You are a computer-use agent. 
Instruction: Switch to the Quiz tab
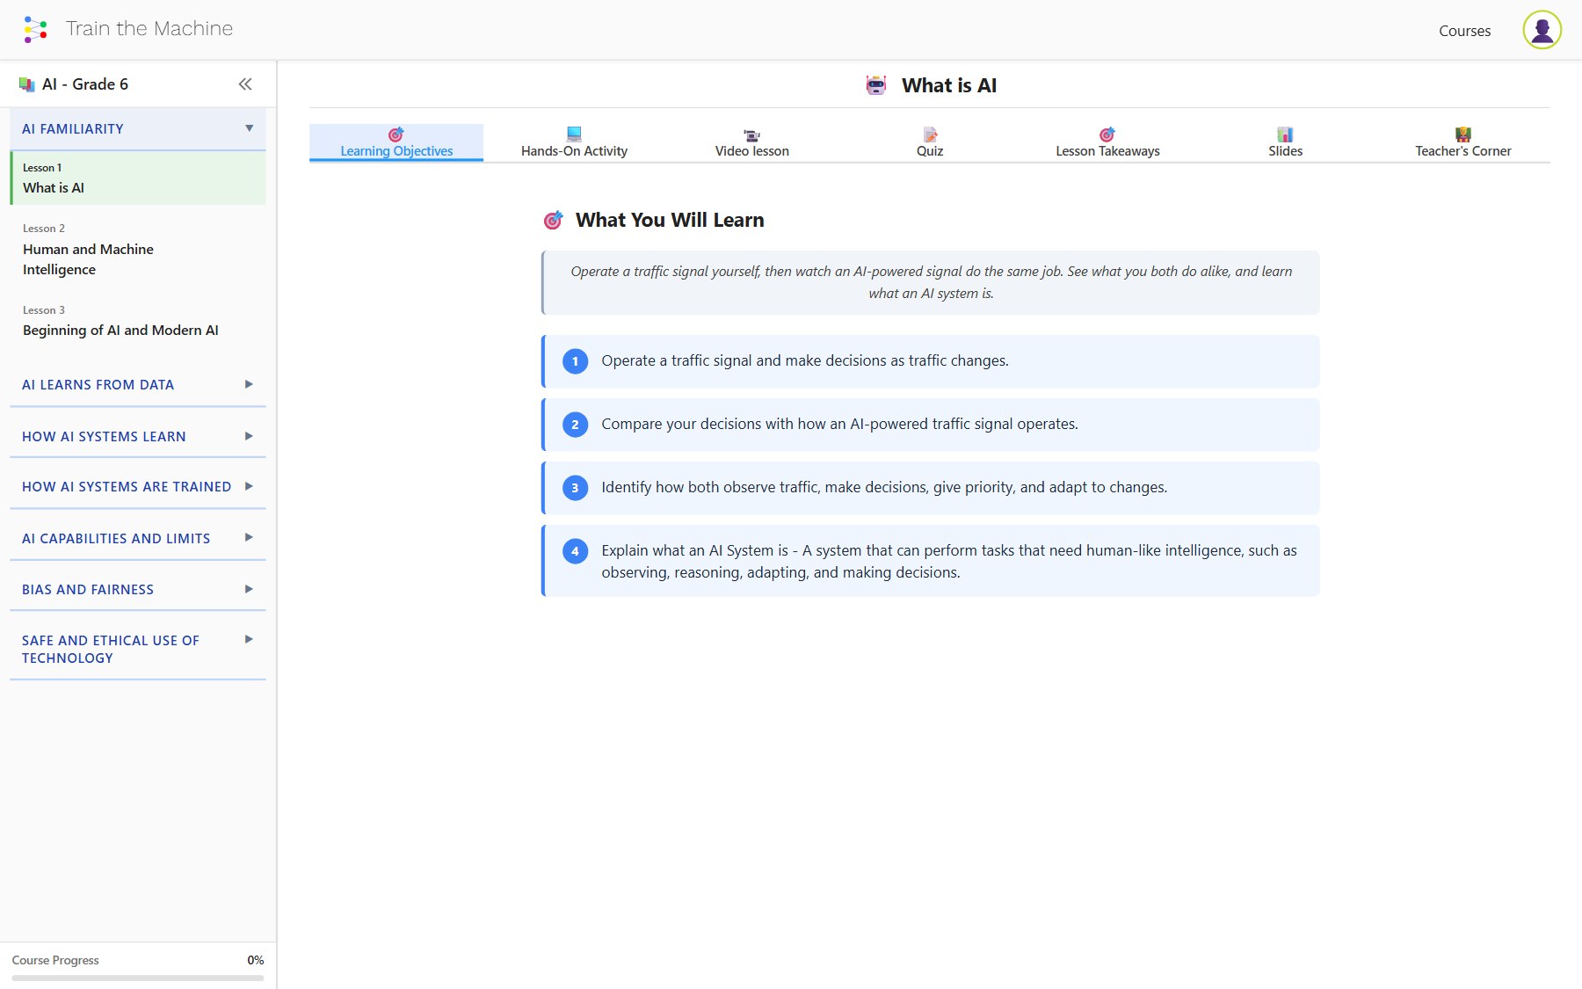(x=930, y=142)
